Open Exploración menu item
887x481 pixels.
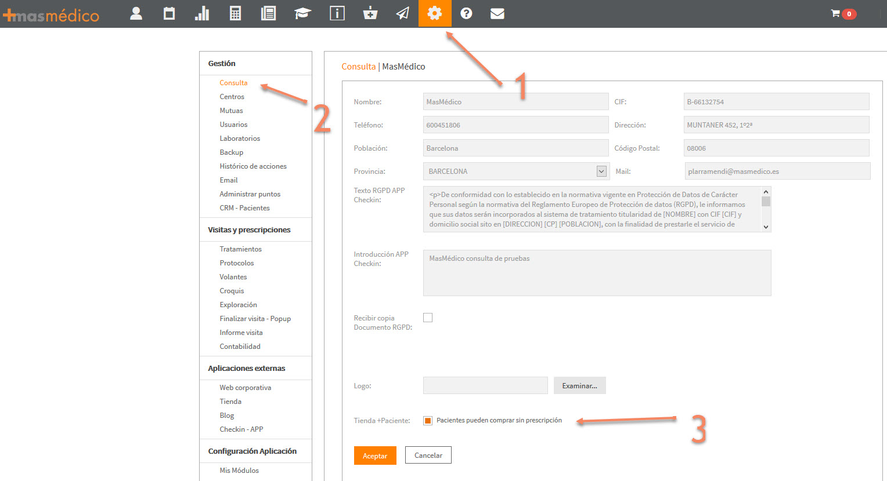[238, 305]
